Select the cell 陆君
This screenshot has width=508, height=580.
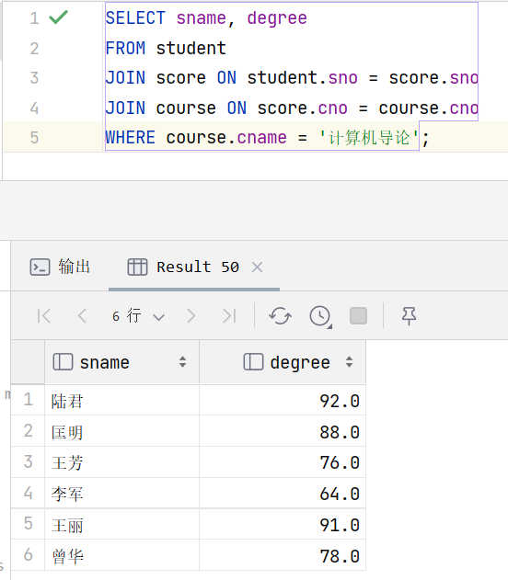click(121, 401)
